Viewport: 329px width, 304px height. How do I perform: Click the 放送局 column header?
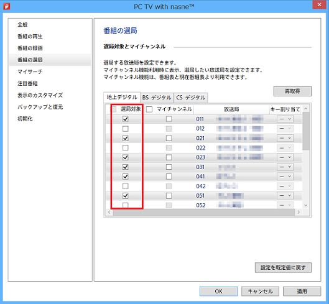tap(231, 109)
